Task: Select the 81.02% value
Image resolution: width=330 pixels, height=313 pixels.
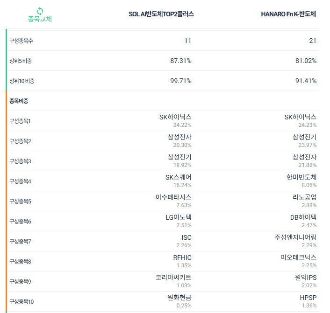Action: point(306,61)
